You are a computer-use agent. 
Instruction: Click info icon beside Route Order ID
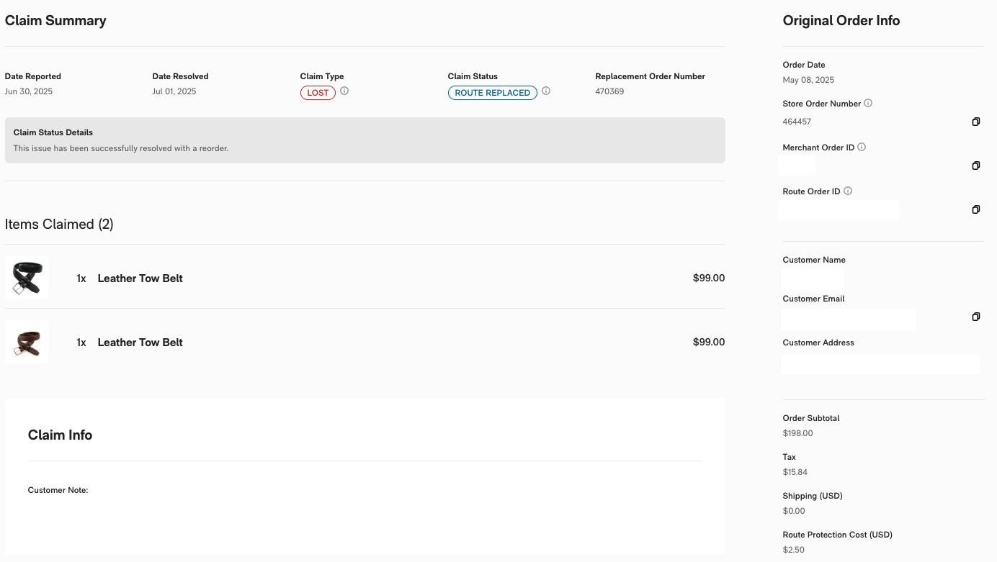pyautogui.click(x=848, y=191)
